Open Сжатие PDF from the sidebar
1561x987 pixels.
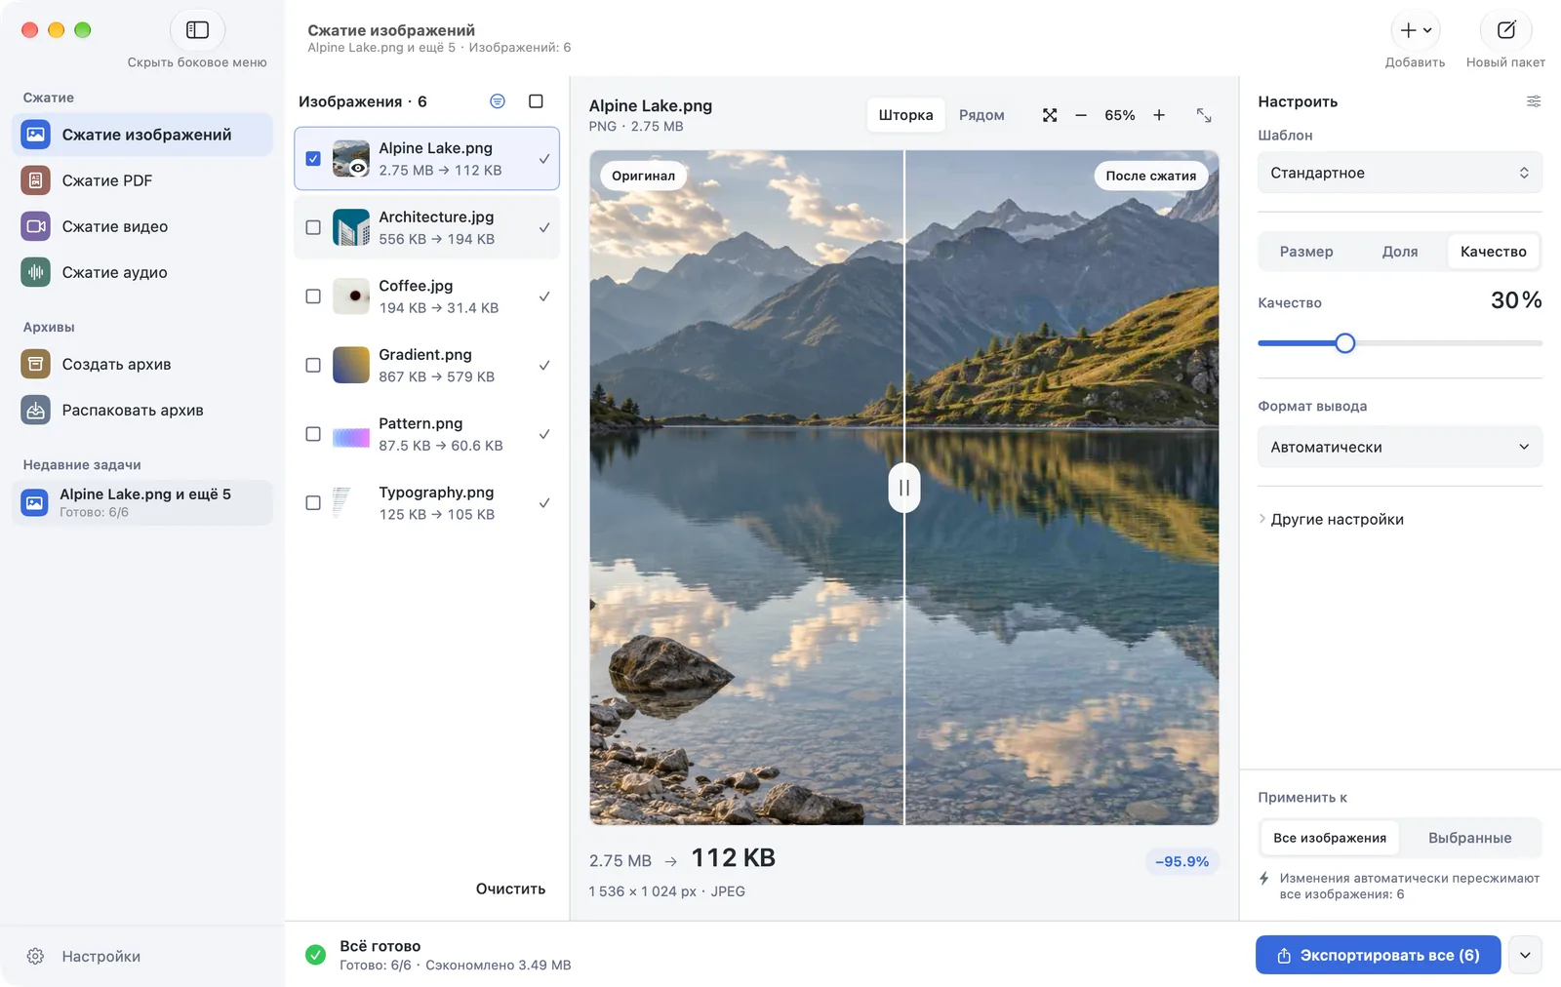pos(142,180)
